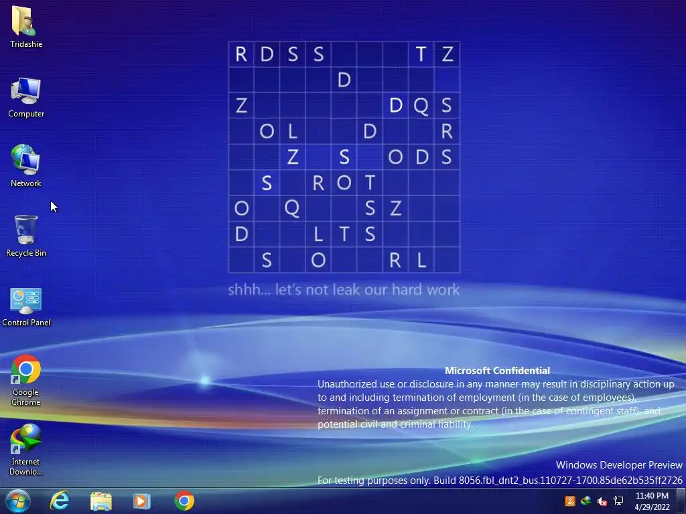Screen dimensions: 686x514
Task: Click the Internet Download Manager tray icon
Action: tap(586, 501)
